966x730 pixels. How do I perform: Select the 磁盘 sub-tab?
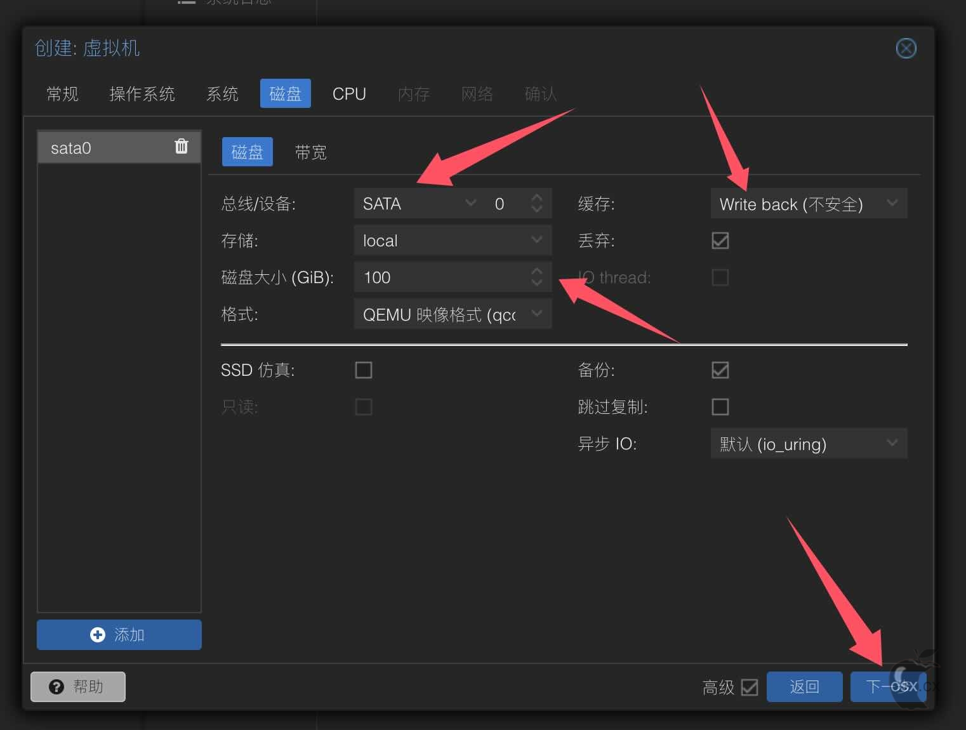tap(248, 152)
